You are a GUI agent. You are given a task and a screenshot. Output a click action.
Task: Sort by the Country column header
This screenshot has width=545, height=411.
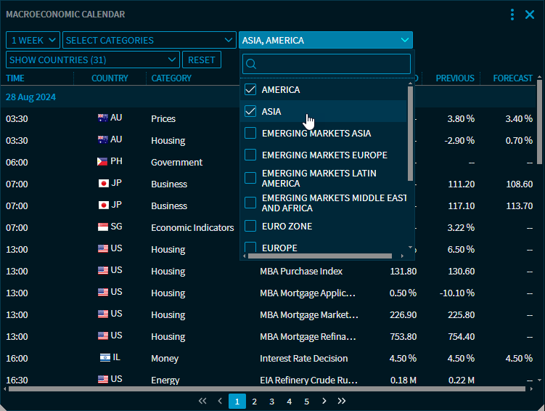coord(110,78)
